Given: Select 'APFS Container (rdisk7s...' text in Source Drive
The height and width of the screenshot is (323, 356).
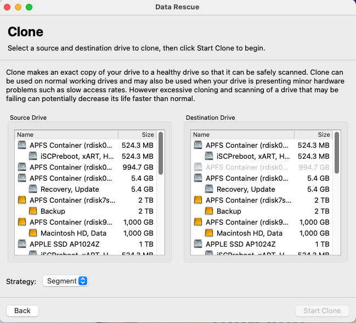Looking at the screenshot, I should click(72, 200).
